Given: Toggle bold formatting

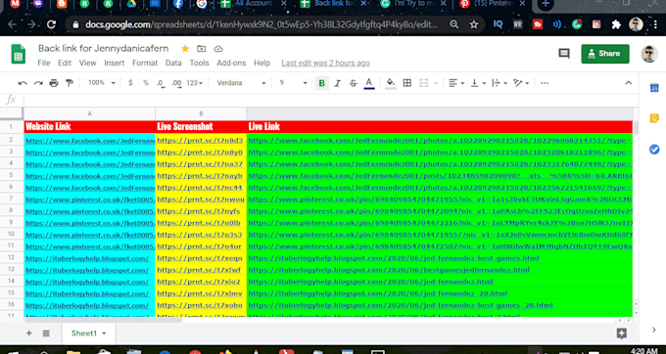Looking at the screenshot, I should 321,83.
